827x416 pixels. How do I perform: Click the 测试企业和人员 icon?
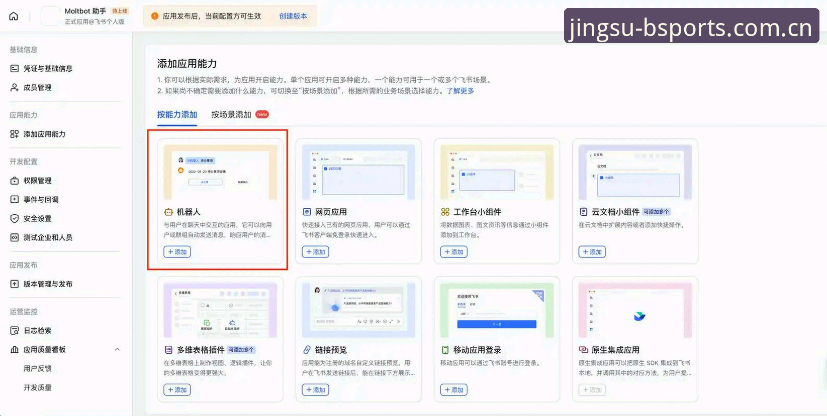tap(15, 237)
